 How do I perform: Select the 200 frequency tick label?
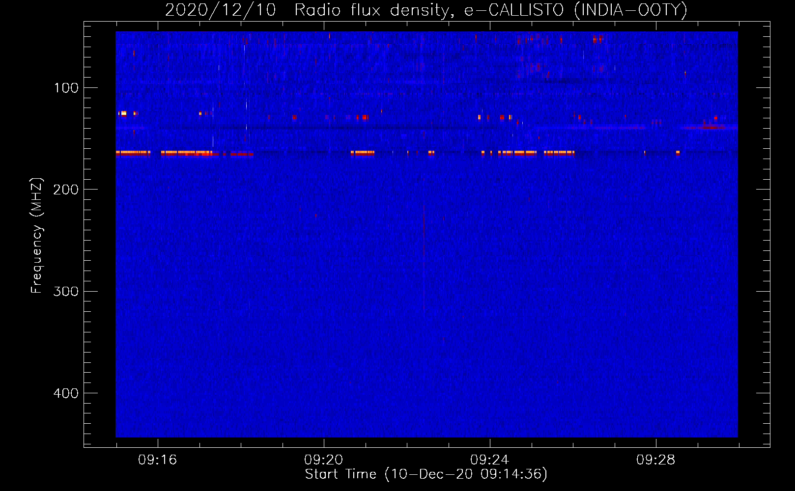pyautogui.click(x=66, y=190)
